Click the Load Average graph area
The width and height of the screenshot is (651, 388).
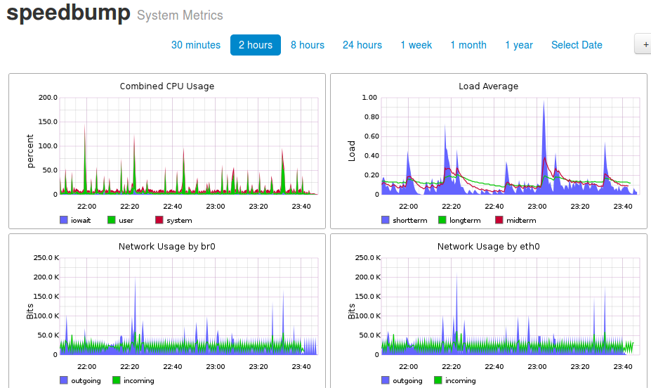(x=511, y=145)
